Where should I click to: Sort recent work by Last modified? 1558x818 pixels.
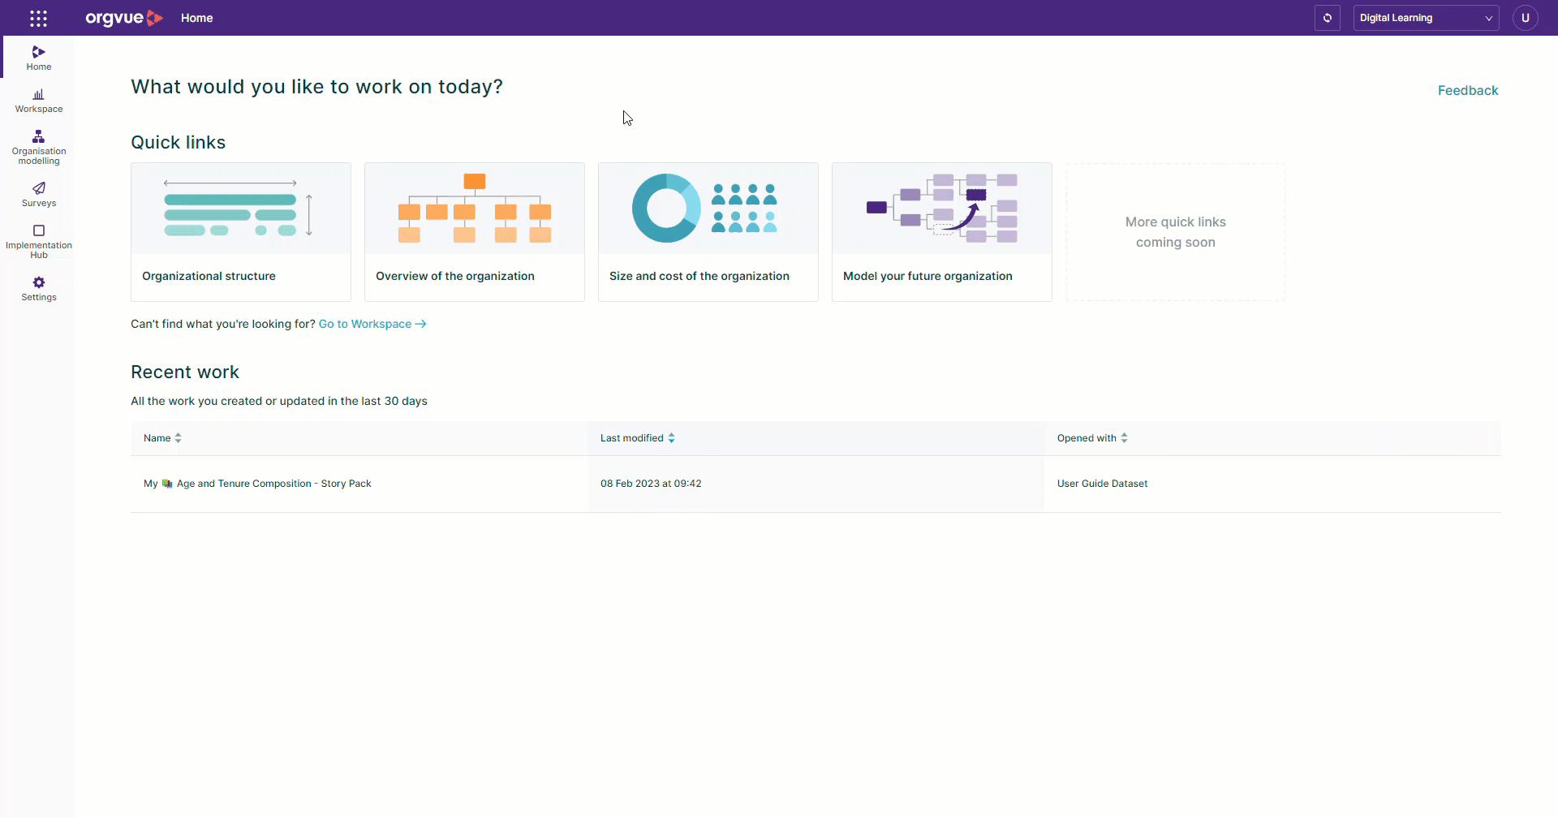[637, 438]
